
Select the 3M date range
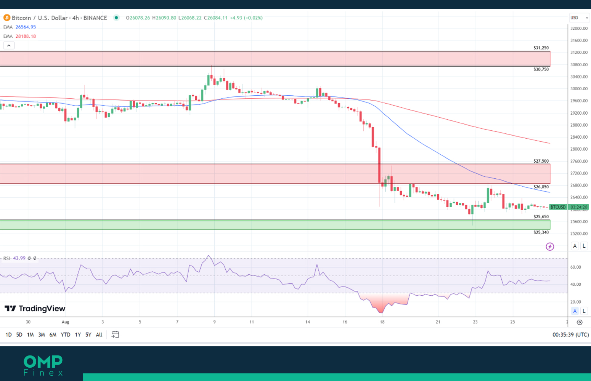click(42, 335)
